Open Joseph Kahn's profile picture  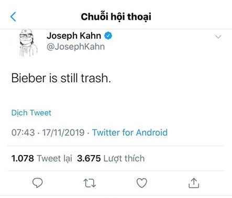(x=28, y=43)
